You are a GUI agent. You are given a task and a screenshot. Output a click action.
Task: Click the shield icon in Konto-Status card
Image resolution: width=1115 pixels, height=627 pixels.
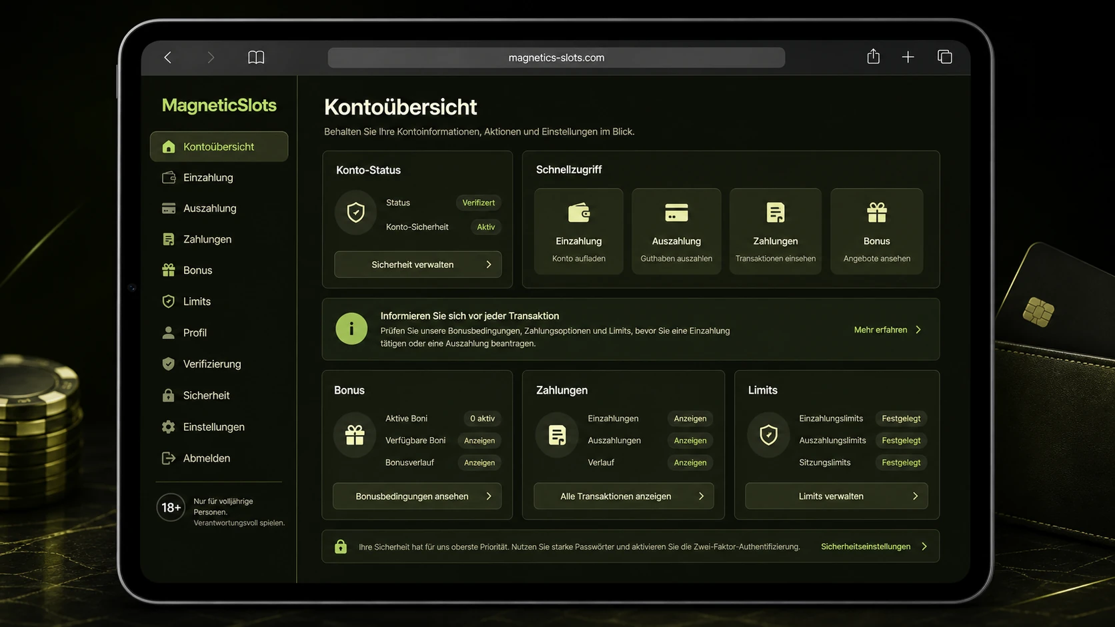click(355, 213)
